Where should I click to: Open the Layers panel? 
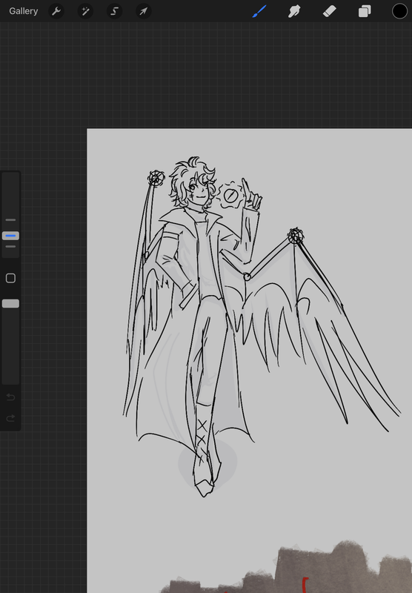click(365, 11)
